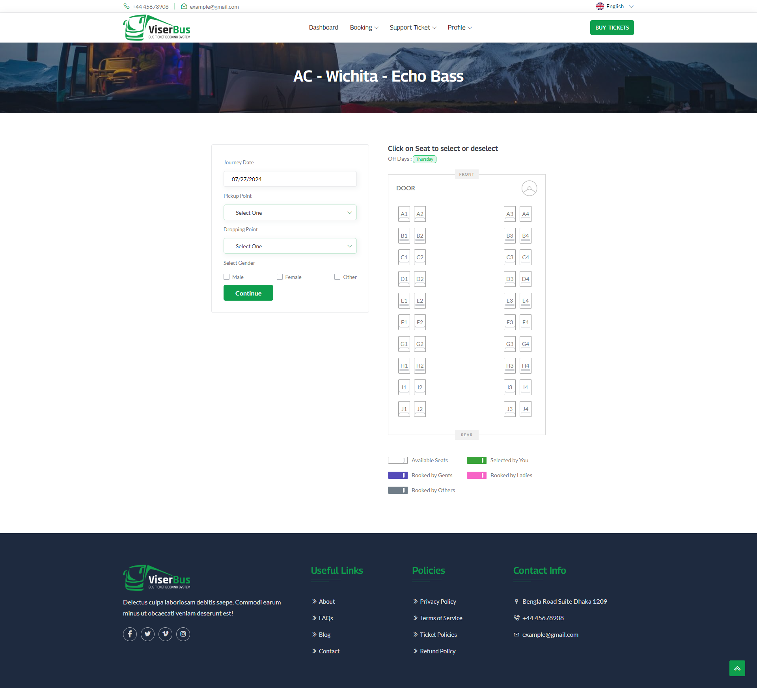Click the scroll-to-top arrow button
This screenshot has height=688, width=757.
tap(737, 668)
